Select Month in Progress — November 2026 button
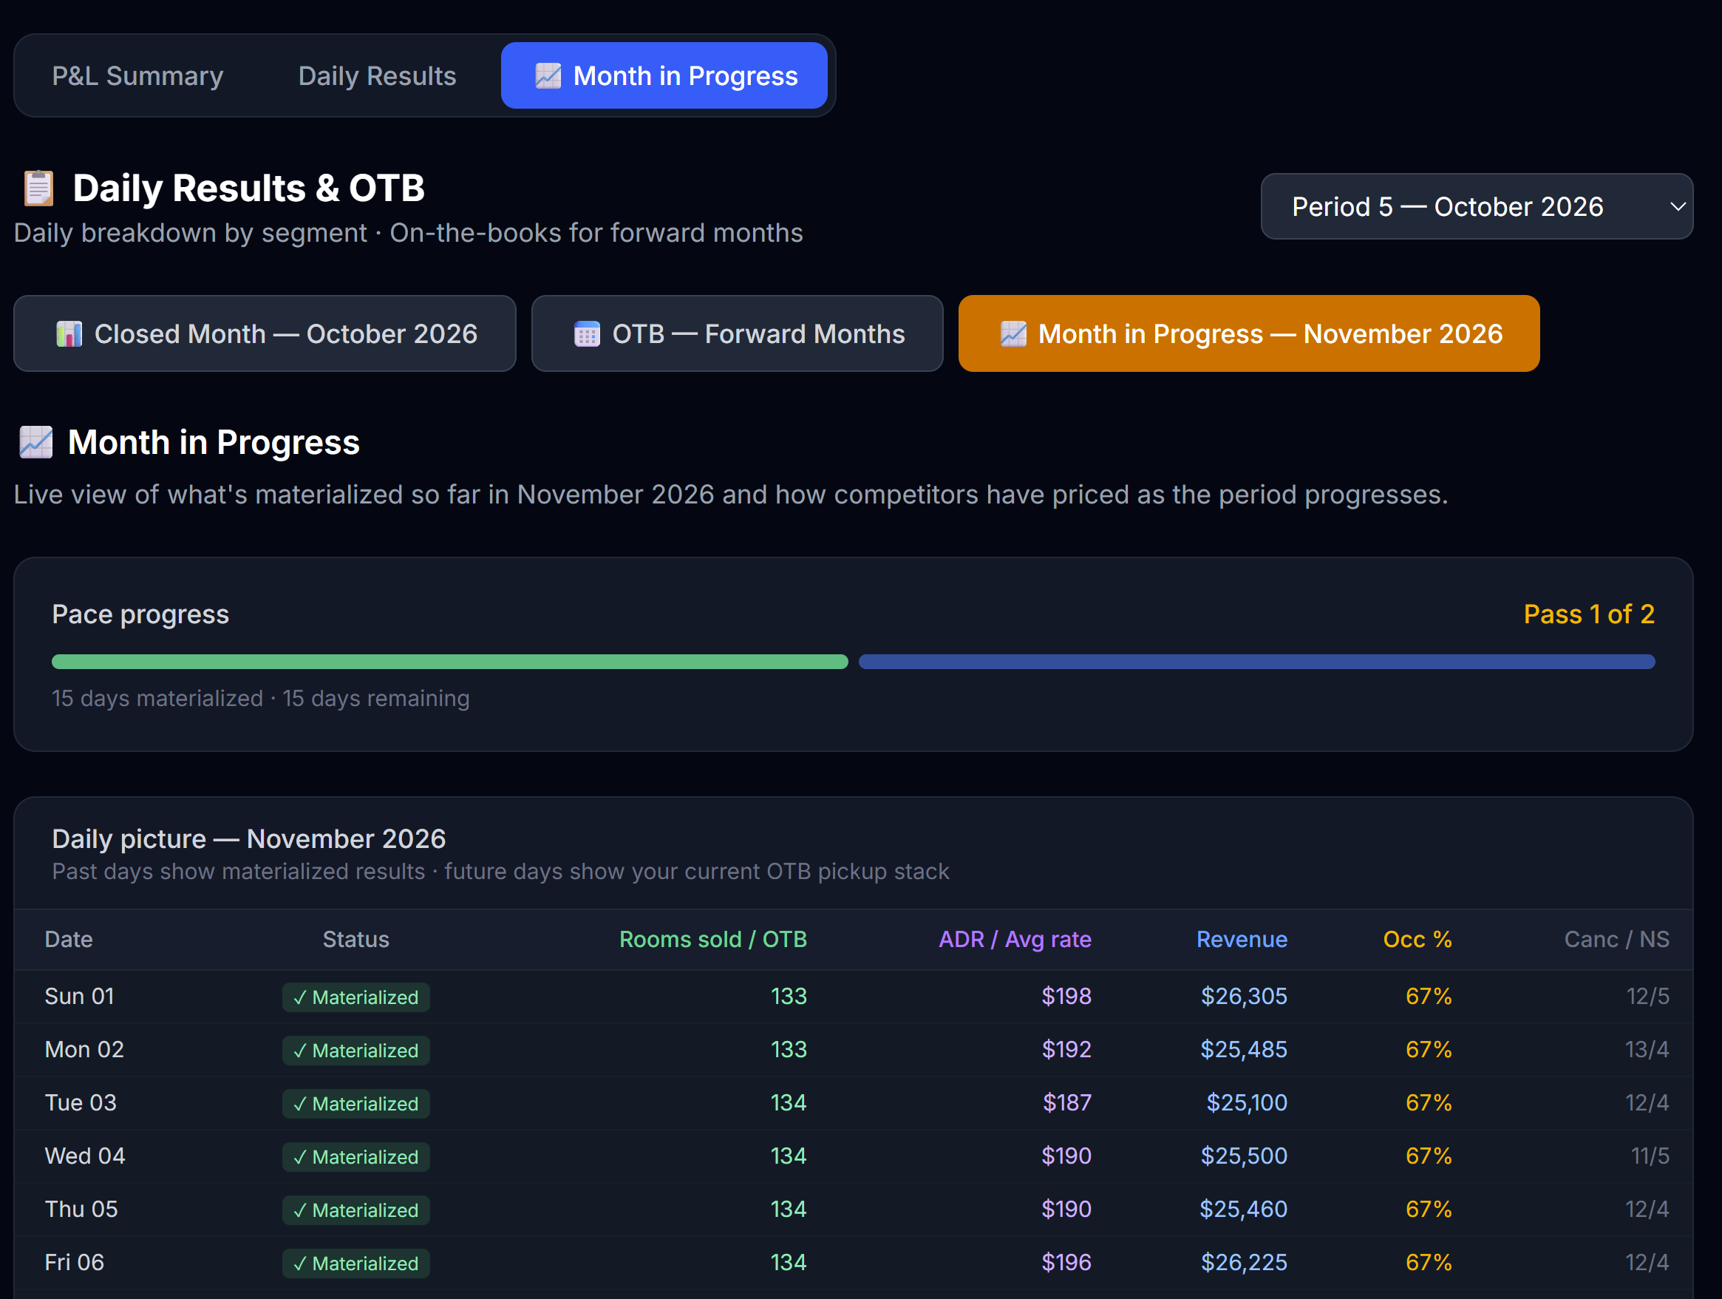Viewport: 1722px width, 1299px height. tap(1249, 333)
